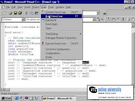Select Clean from the Build menu

point(62,28)
